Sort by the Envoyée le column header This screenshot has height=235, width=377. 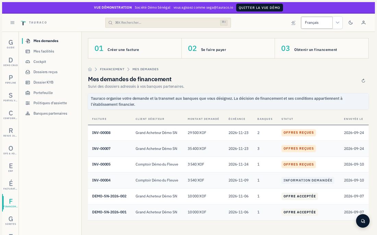click(x=353, y=119)
